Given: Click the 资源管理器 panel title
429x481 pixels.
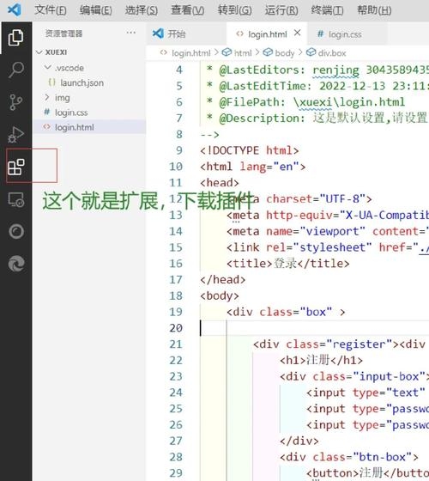Looking at the screenshot, I should (x=63, y=33).
